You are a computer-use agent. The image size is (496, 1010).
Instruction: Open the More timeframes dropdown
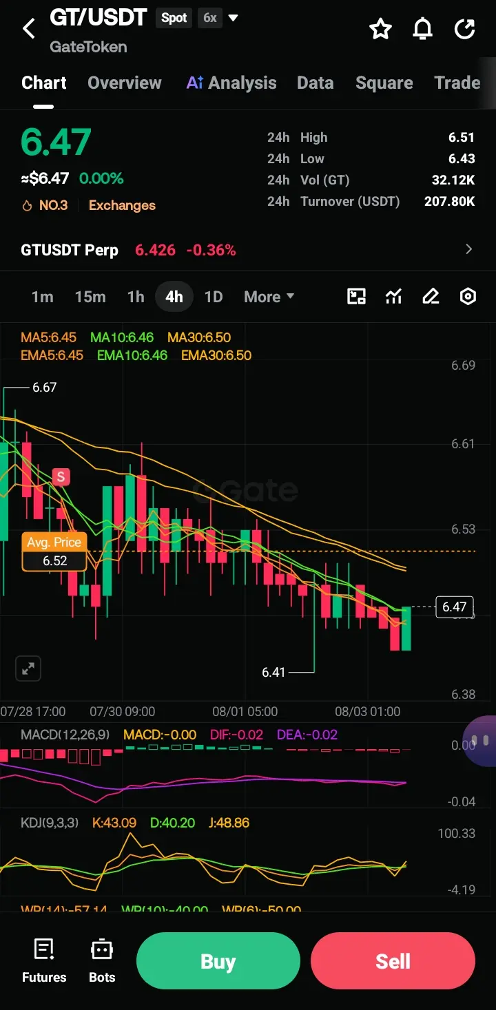(x=269, y=297)
